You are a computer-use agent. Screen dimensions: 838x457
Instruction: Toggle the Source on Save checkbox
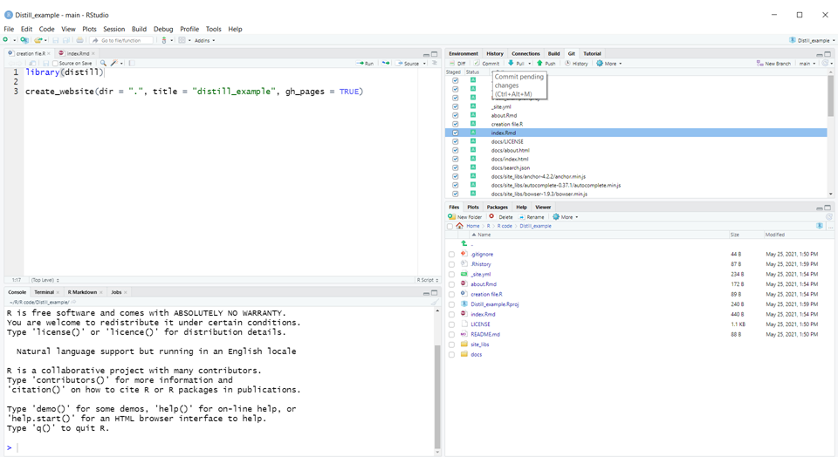coord(55,64)
